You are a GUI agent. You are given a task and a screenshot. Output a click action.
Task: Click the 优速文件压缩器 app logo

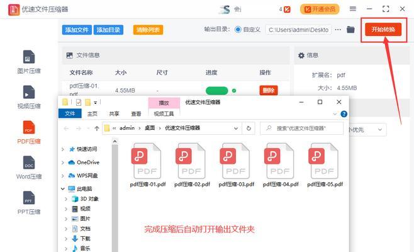(13, 9)
